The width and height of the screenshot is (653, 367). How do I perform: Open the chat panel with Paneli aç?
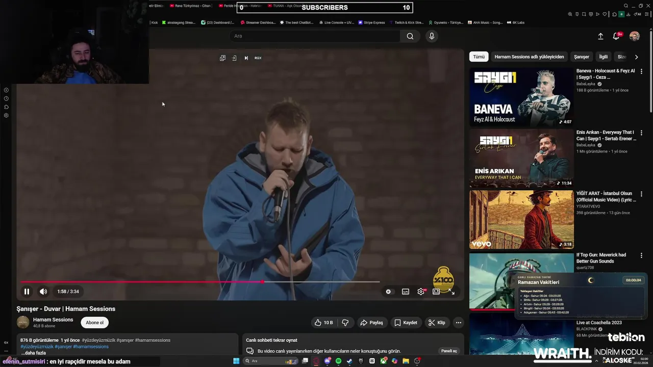(449, 351)
